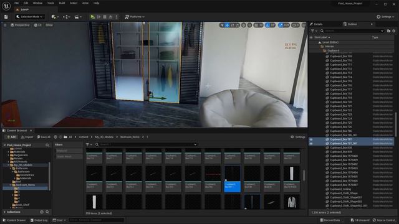
Task: Open the Outliner filter dropdown
Action: point(314,30)
